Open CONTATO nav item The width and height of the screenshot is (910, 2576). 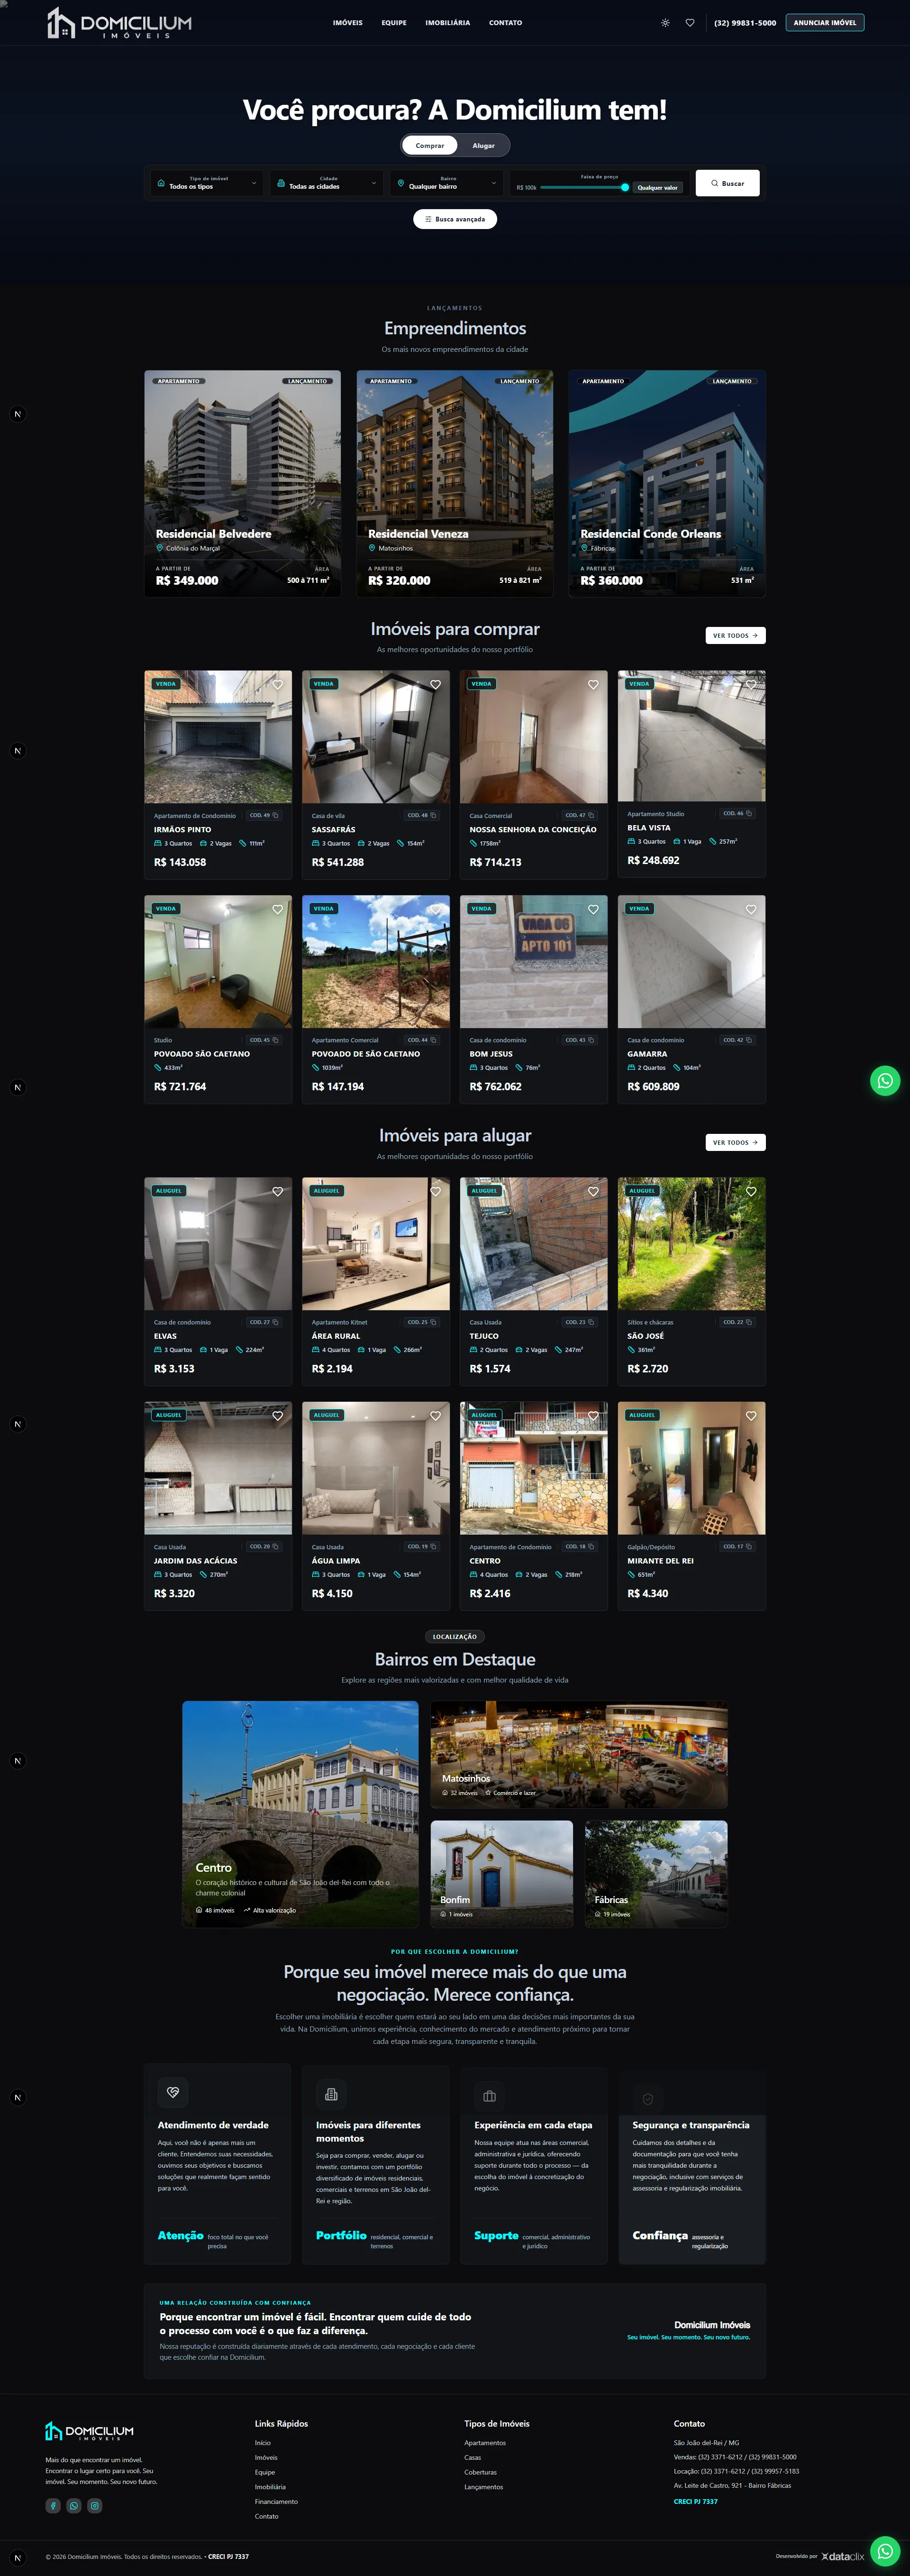[x=505, y=23]
